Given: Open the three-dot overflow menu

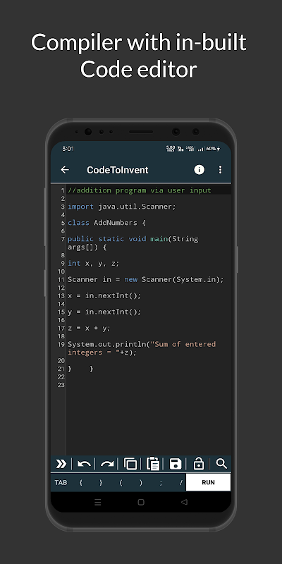Looking at the screenshot, I should (221, 170).
